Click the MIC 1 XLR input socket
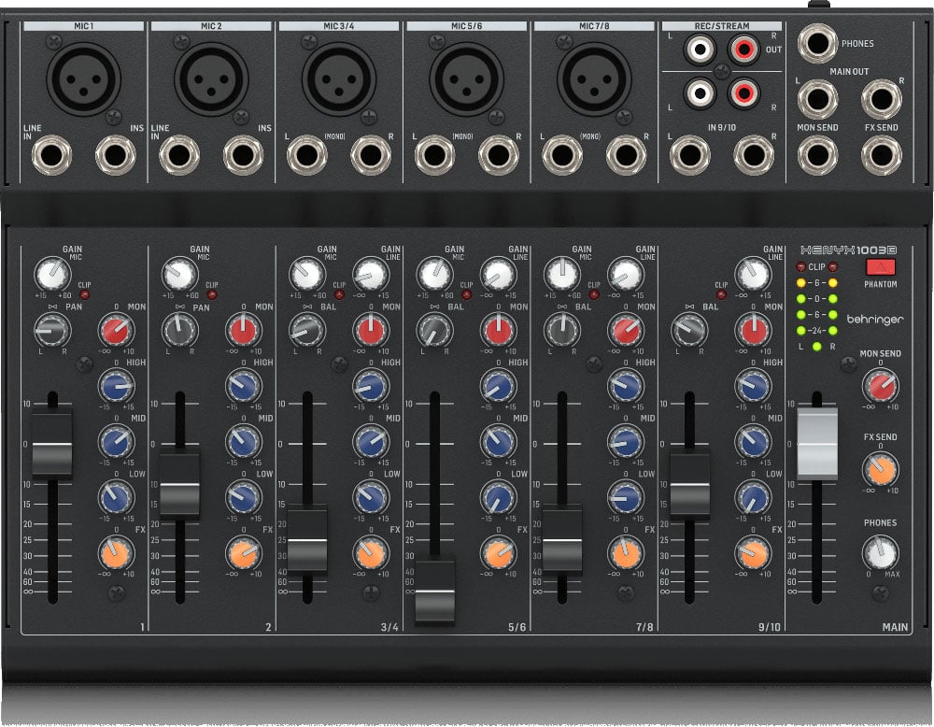 click(83, 78)
